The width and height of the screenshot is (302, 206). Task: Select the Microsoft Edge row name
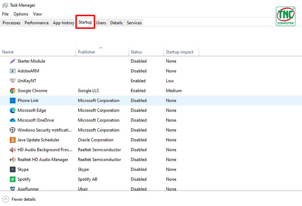[32, 111]
